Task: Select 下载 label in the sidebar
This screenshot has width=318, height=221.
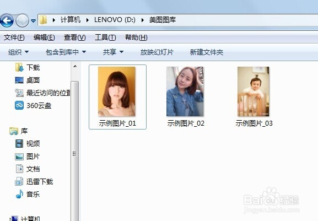Action: (33, 67)
